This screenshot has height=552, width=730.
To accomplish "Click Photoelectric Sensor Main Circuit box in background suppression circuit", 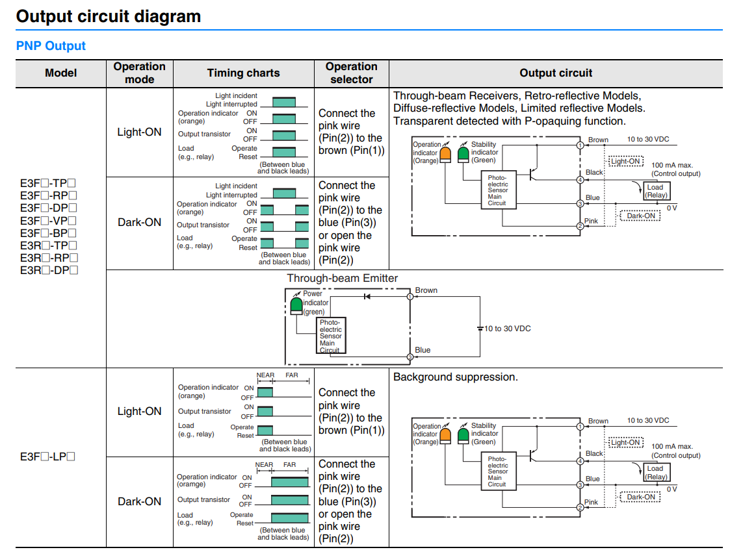I will [x=498, y=471].
